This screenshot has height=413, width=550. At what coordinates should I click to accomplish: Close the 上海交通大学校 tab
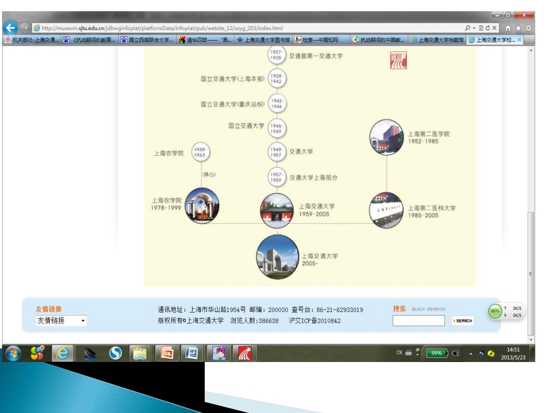pos(519,40)
